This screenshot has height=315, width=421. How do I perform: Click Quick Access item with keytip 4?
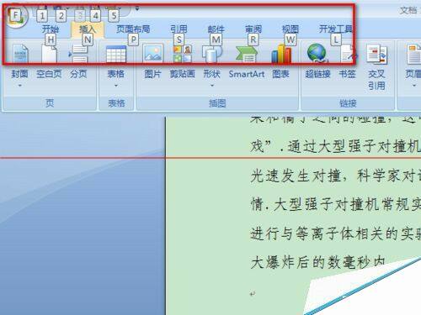[x=95, y=16]
